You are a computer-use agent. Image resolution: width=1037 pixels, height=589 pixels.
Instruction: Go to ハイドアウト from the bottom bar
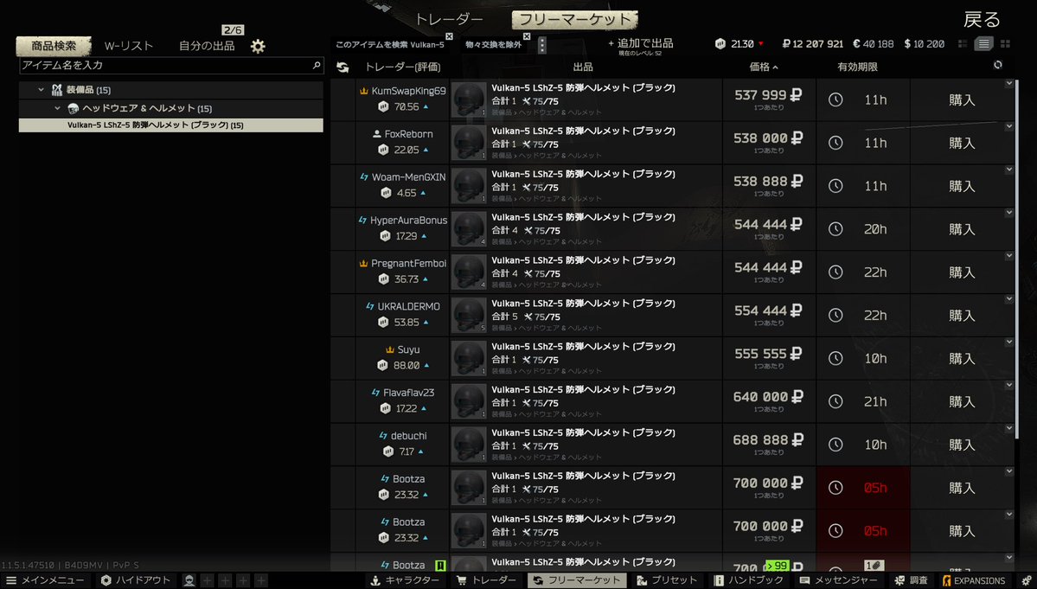coord(136,580)
